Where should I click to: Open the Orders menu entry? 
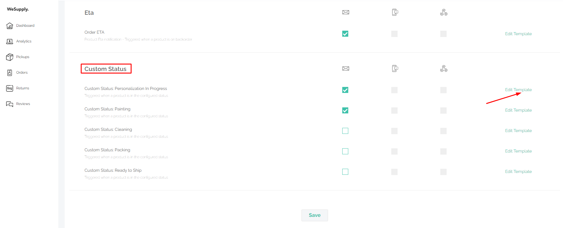(22, 72)
